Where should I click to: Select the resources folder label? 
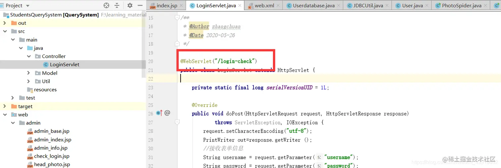(45, 90)
